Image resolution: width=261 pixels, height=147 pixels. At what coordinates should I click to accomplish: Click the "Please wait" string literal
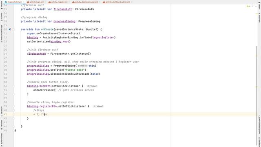74,70
